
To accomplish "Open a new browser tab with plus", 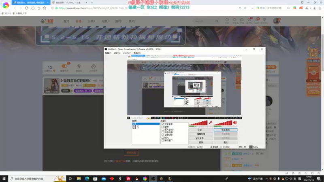I will pyautogui.click(x=92, y=2).
